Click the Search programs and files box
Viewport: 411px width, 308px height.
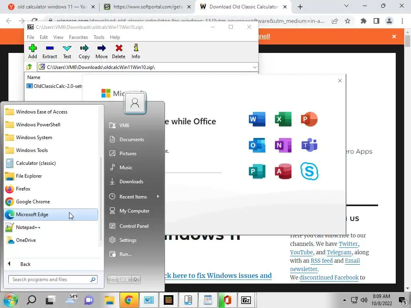53,280
